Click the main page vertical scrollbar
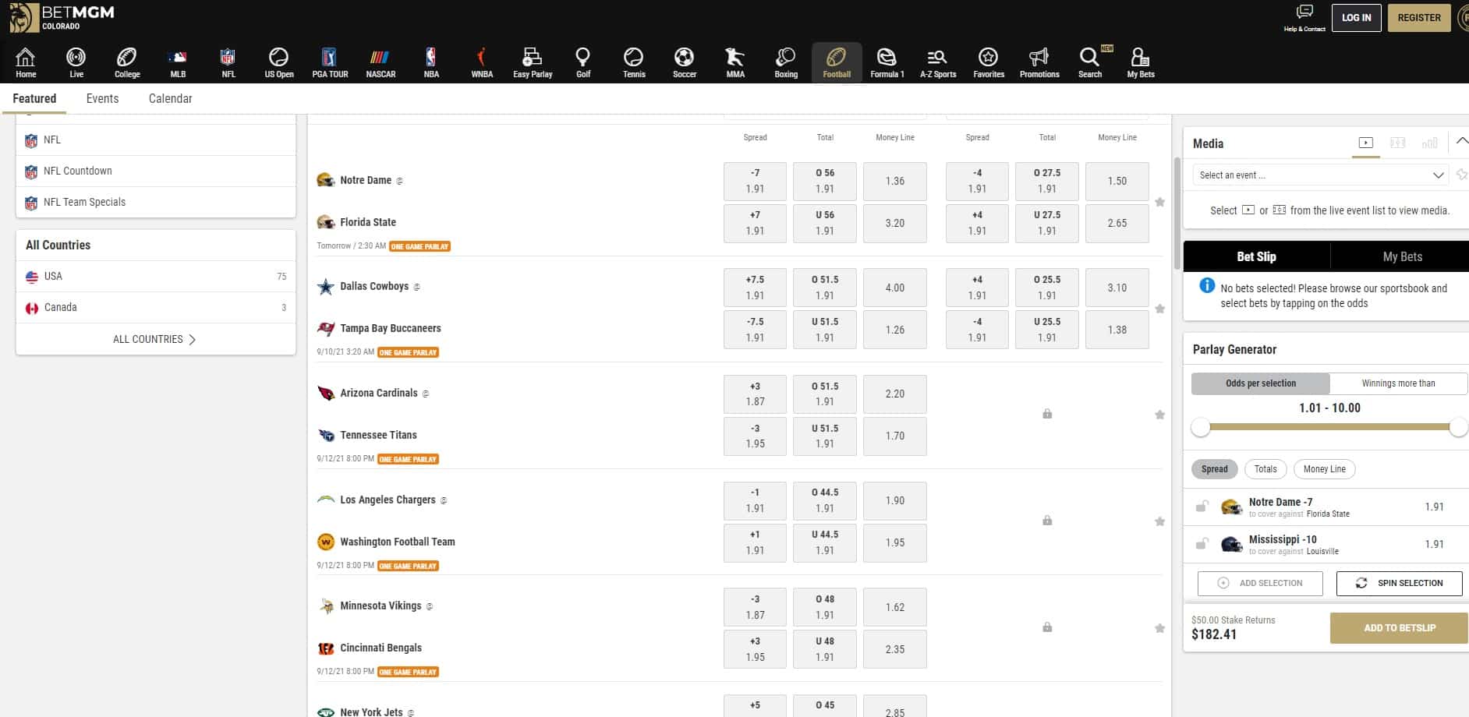Image resolution: width=1469 pixels, height=717 pixels. click(x=1177, y=212)
